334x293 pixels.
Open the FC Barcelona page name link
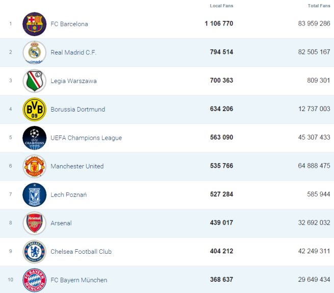(x=69, y=24)
